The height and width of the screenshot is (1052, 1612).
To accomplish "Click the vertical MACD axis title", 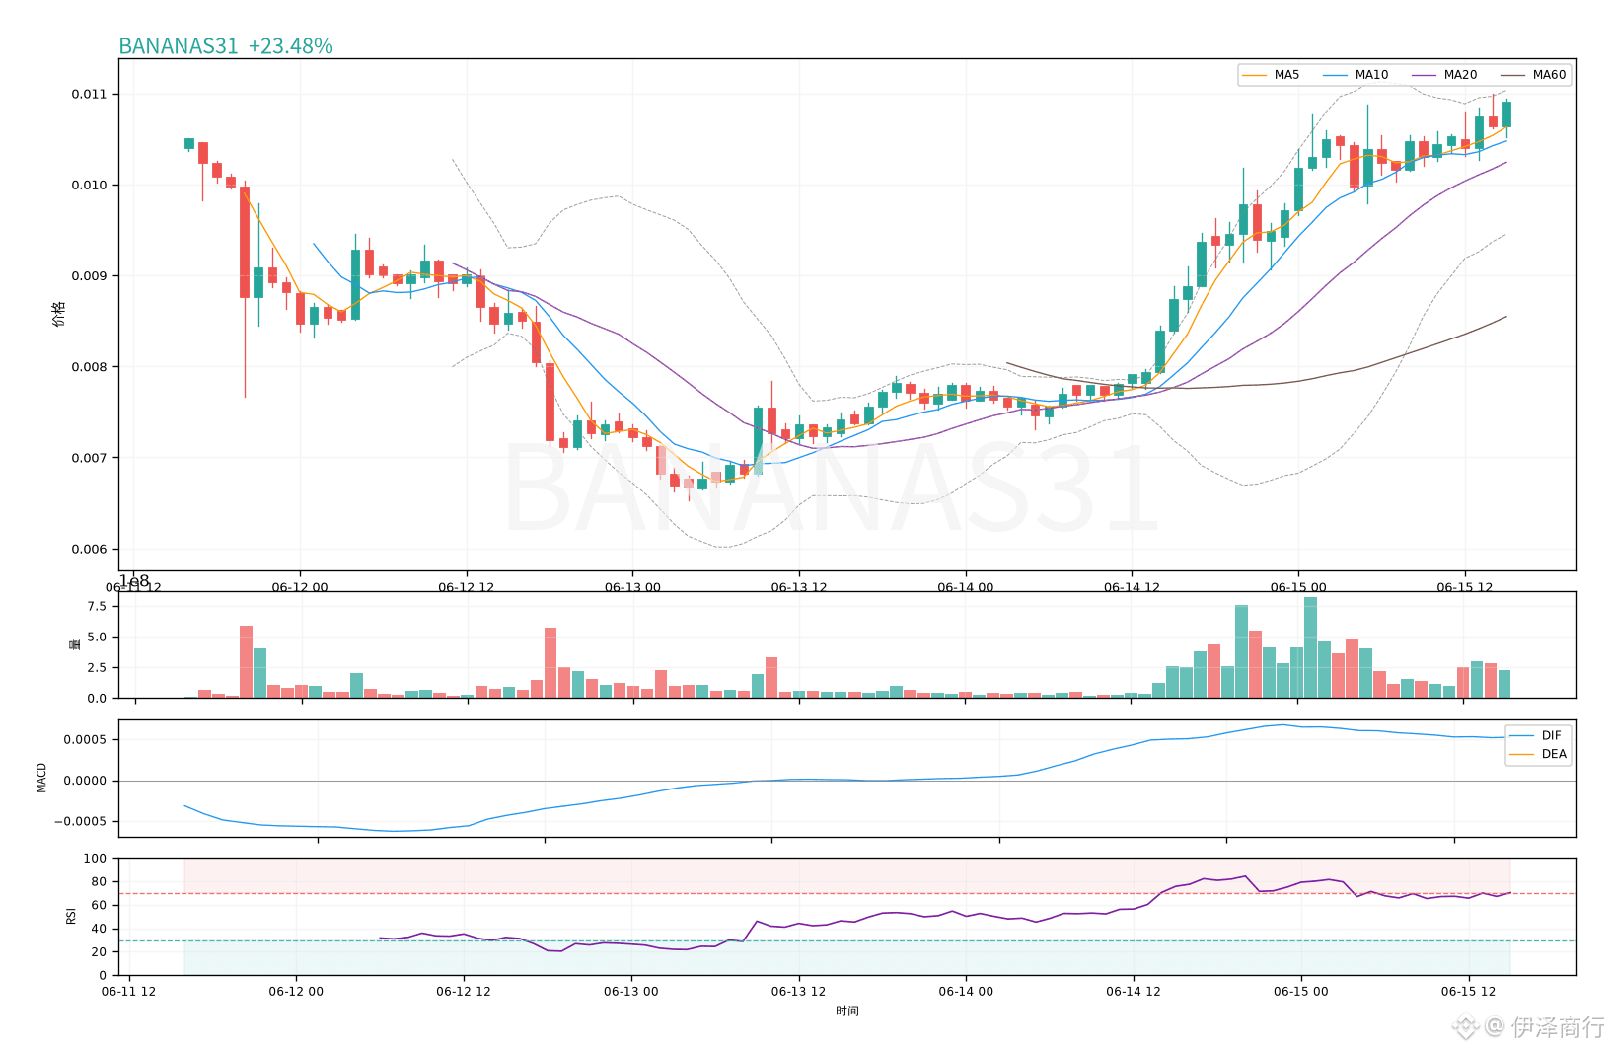I will (41, 778).
